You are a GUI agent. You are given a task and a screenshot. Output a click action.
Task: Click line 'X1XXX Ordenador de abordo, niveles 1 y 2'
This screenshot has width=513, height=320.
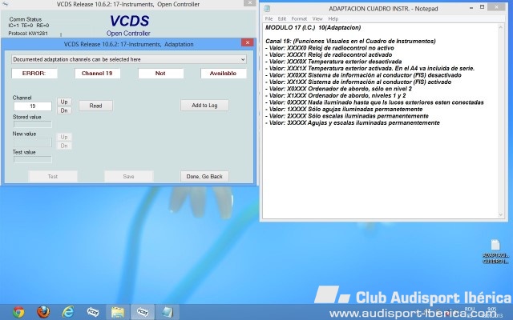[336, 96]
